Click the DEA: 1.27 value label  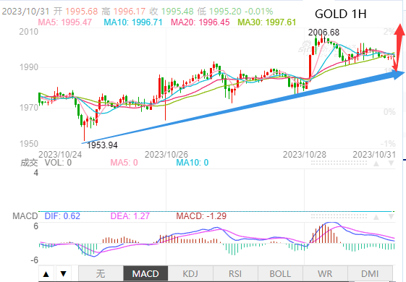(x=130, y=216)
